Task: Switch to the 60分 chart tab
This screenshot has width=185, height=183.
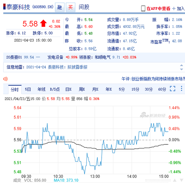Action: [162, 89]
